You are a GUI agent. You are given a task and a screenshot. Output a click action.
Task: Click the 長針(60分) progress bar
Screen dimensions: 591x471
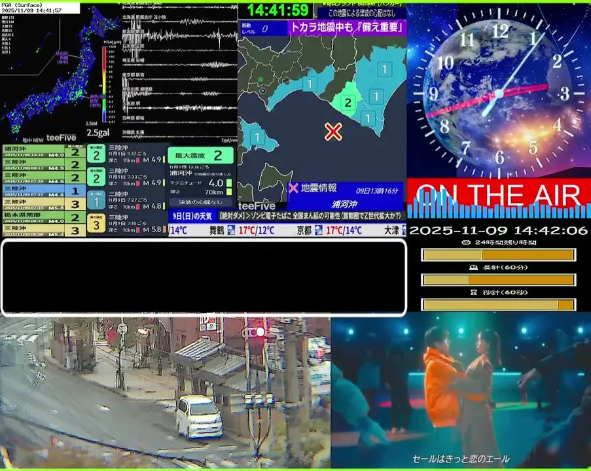[498, 280]
